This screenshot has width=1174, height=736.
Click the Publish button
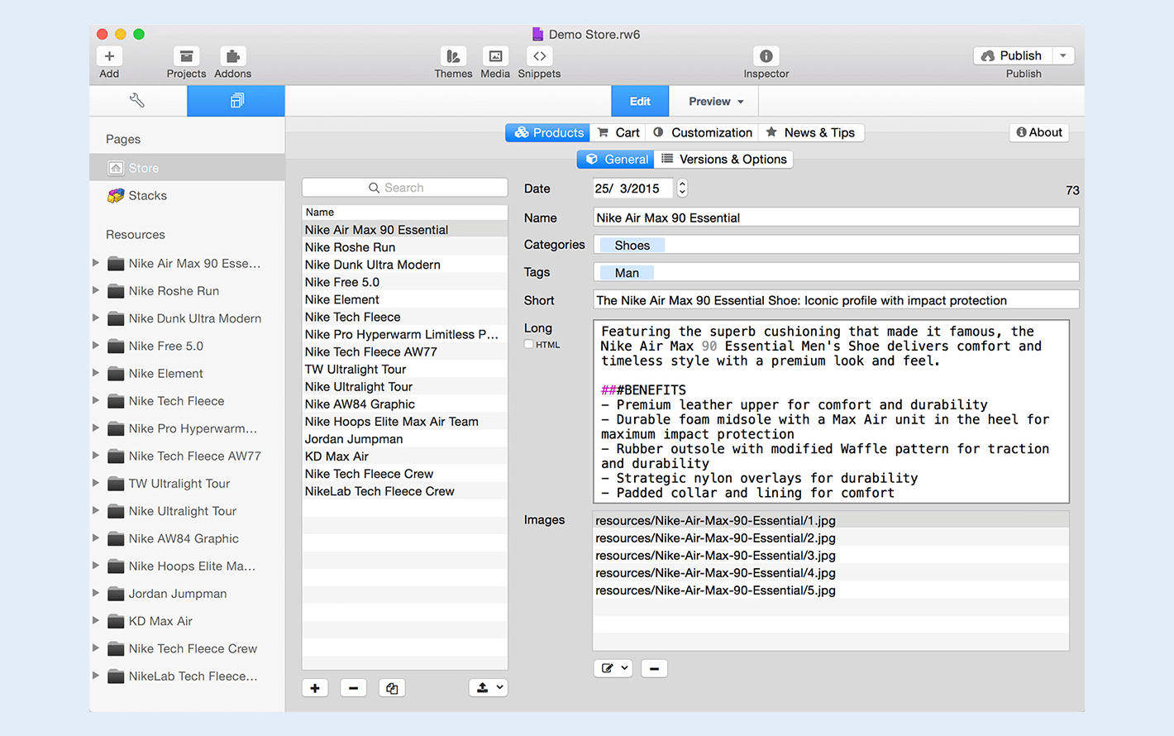(x=1013, y=55)
